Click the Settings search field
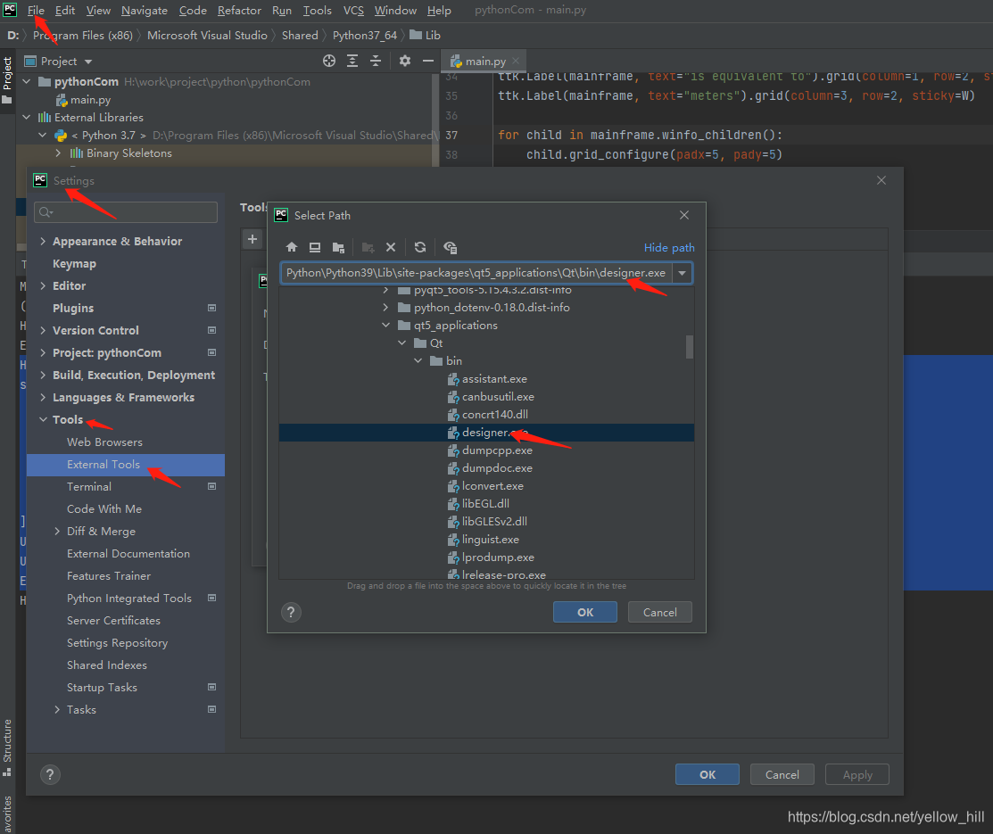This screenshot has width=993, height=834. pyautogui.click(x=125, y=211)
